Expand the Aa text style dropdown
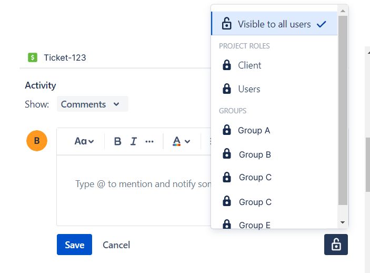370x273 pixels. point(84,141)
